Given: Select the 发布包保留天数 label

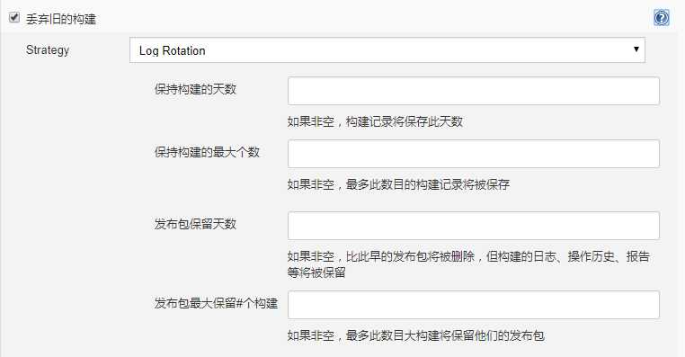Looking at the screenshot, I should coord(195,224).
